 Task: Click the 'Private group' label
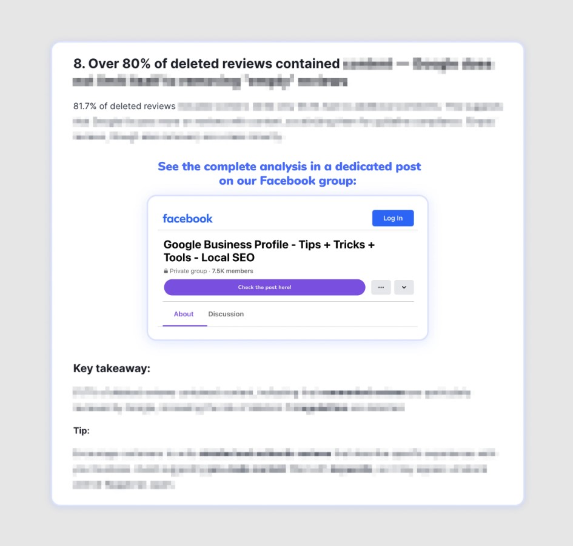[188, 271]
